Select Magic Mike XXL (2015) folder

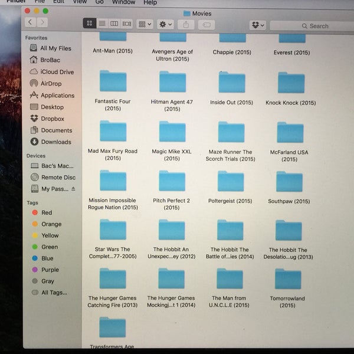click(172, 132)
